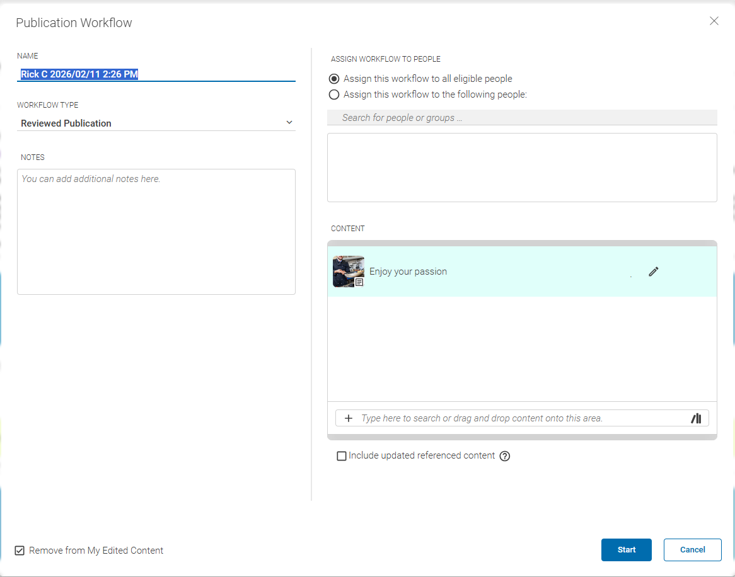Screen dimensions: 735x577
Task: Click Cancel to dismiss the dialog
Action: (692, 549)
